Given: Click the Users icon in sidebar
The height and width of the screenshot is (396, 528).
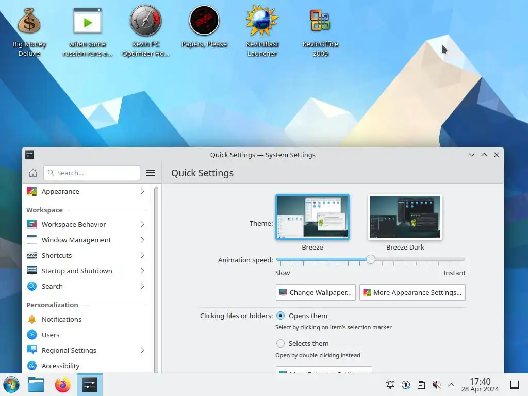Looking at the screenshot, I should point(32,335).
